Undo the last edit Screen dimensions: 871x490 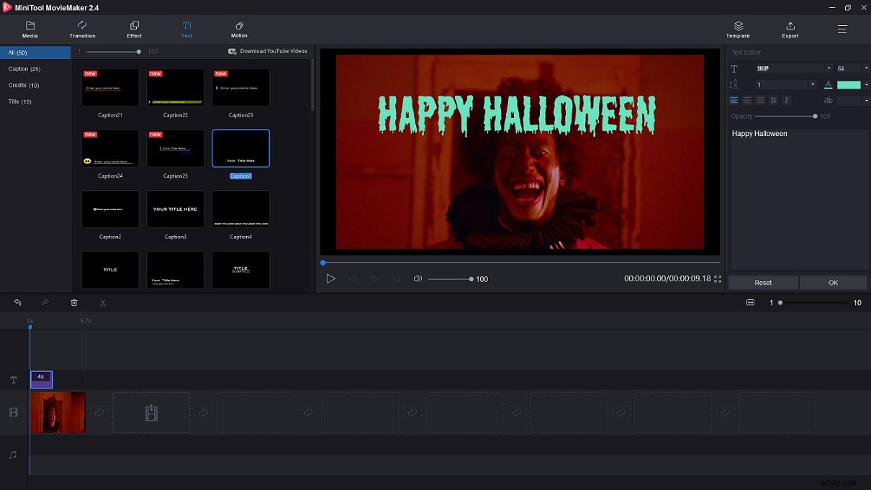(x=17, y=302)
